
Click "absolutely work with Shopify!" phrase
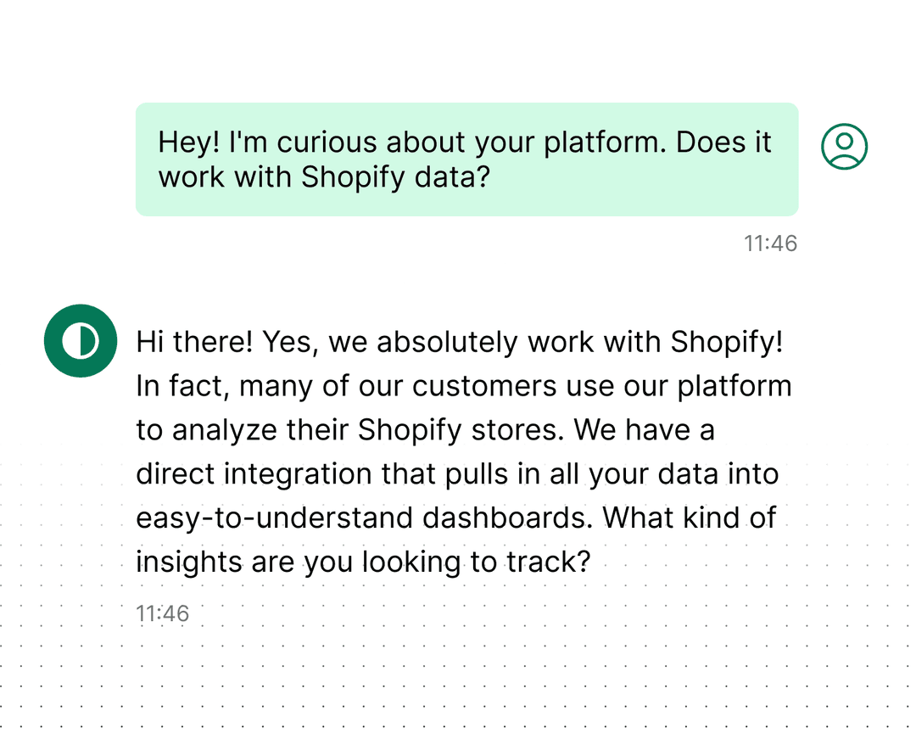(x=580, y=342)
